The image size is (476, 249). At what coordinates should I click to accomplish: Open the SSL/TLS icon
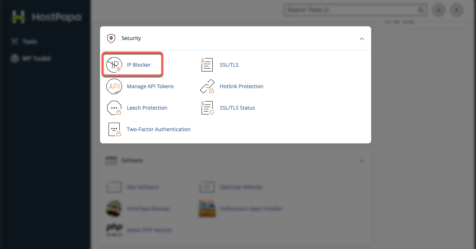point(207,65)
